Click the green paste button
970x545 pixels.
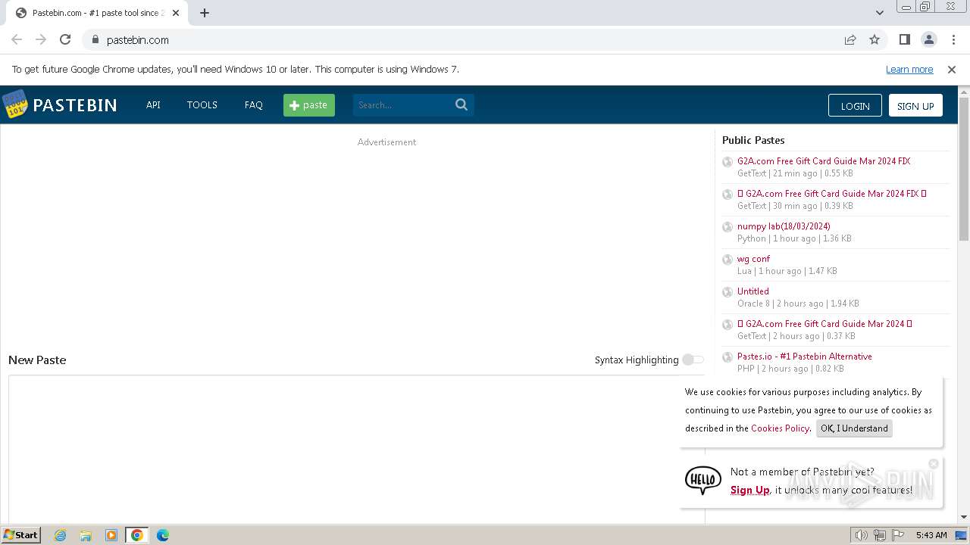pyautogui.click(x=309, y=105)
